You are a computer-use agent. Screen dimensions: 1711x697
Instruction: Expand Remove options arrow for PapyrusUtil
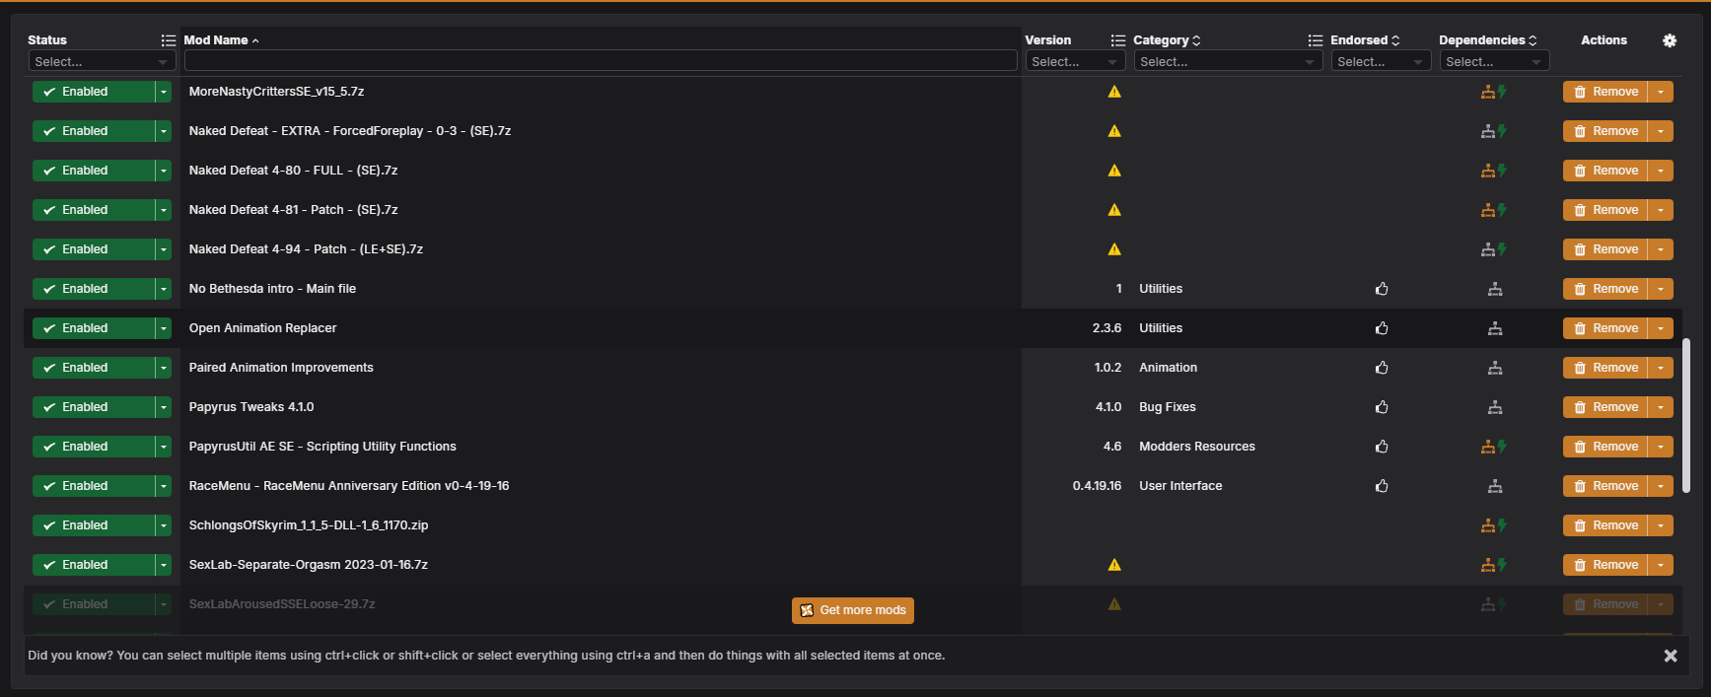pyautogui.click(x=1661, y=447)
